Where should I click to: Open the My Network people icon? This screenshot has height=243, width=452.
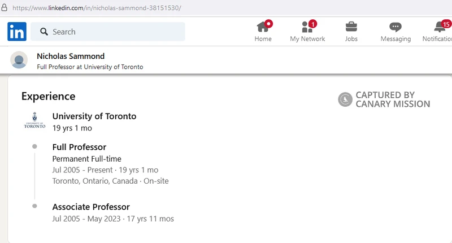(307, 27)
